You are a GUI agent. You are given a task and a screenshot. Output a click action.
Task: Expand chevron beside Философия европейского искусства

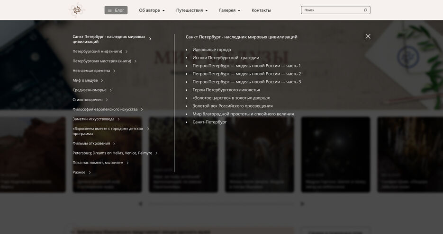(142, 109)
